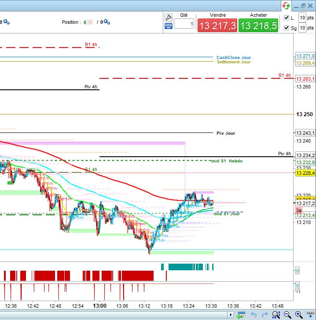Click the calendar go-to-date icon
The image size is (316, 320).
(x=241, y=315)
